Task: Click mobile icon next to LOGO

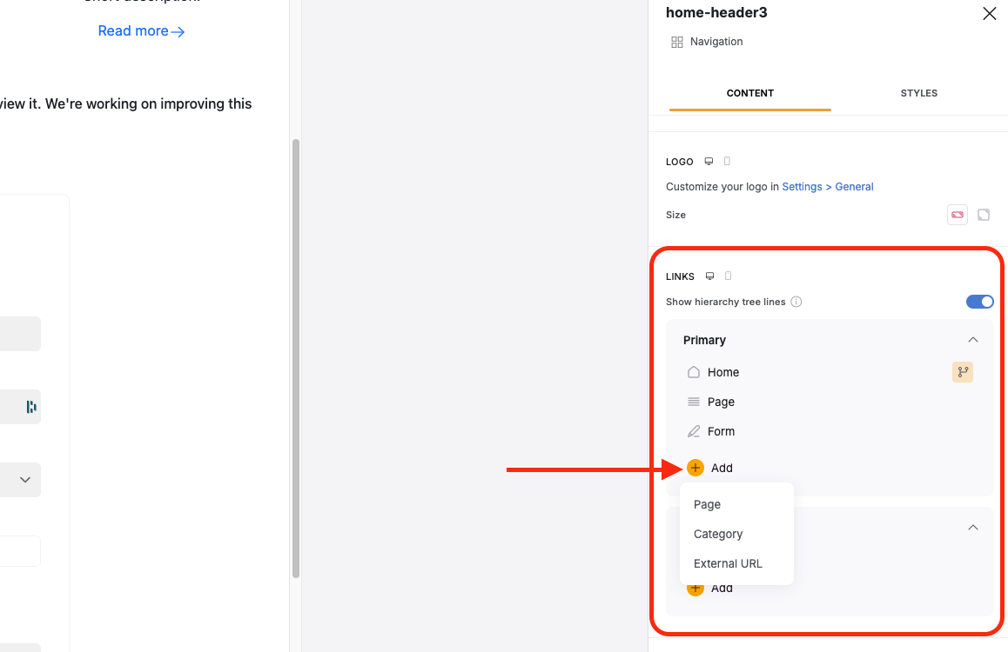Action: coord(727,161)
